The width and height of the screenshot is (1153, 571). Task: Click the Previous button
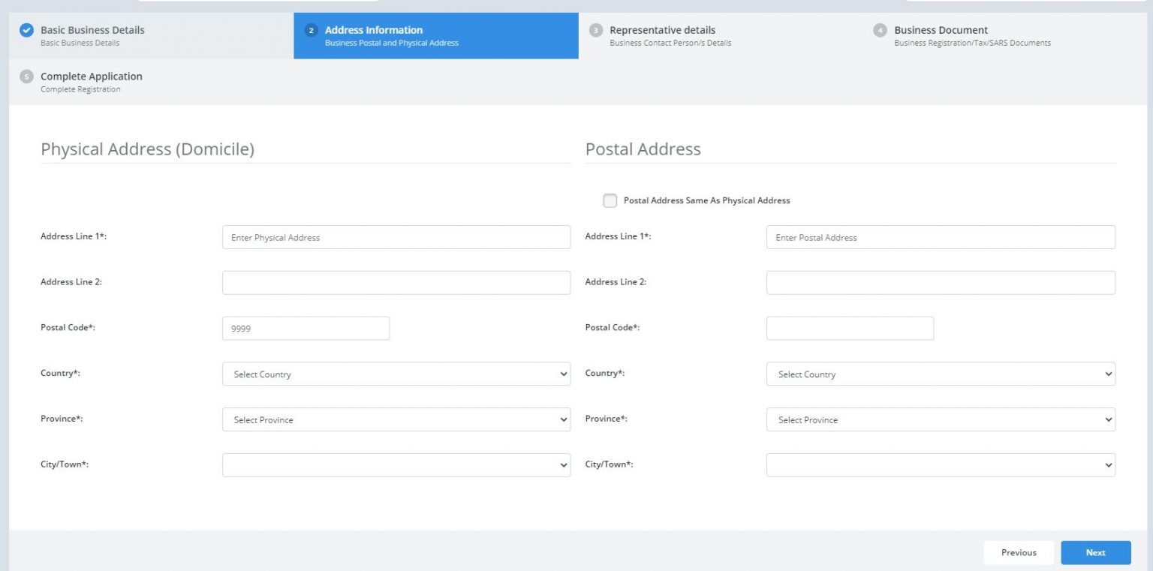(x=1018, y=553)
